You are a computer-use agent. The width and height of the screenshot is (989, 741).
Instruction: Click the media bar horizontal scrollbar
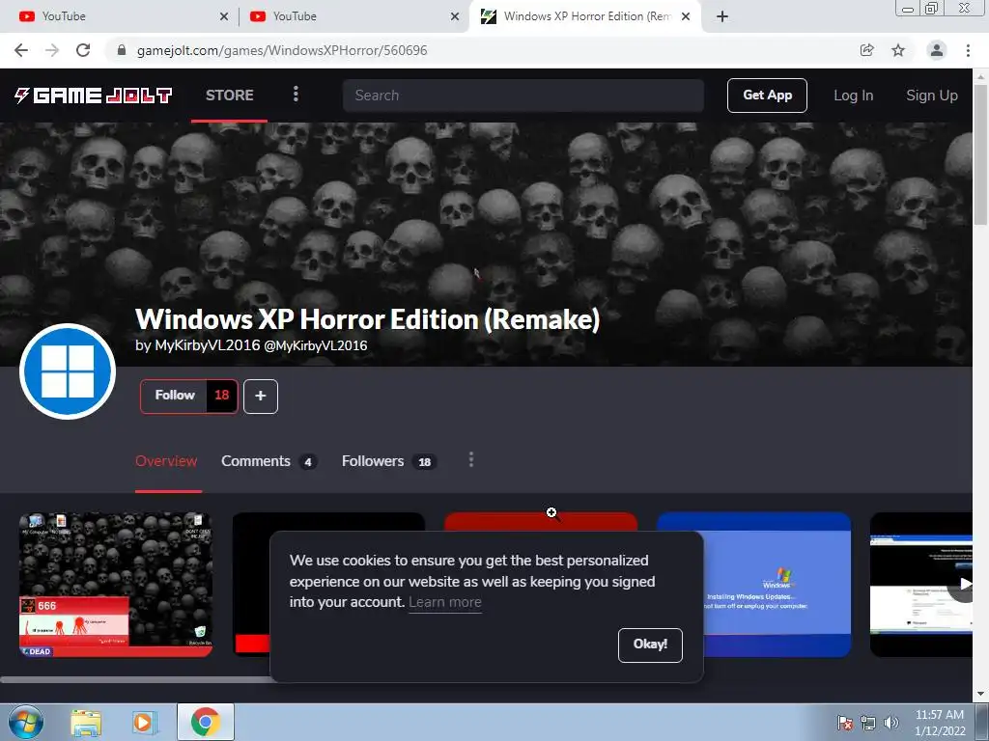135,680
